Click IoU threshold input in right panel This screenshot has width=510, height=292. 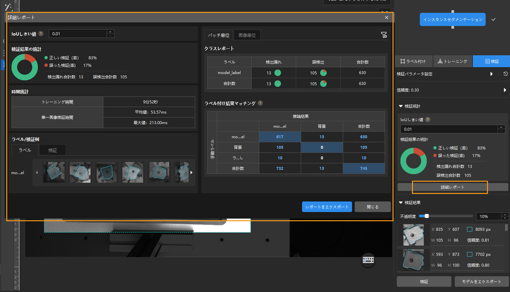pyautogui.click(x=449, y=129)
